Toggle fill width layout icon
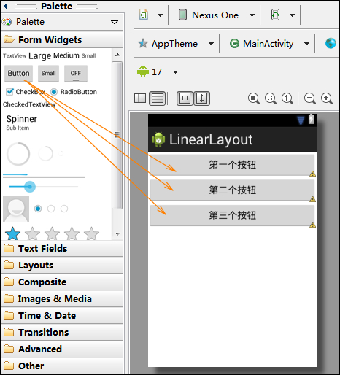 pyautogui.click(x=185, y=98)
